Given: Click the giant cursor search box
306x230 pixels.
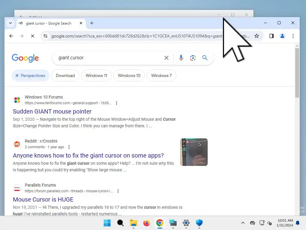Looking at the screenshot, I should (x=109, y=58).
